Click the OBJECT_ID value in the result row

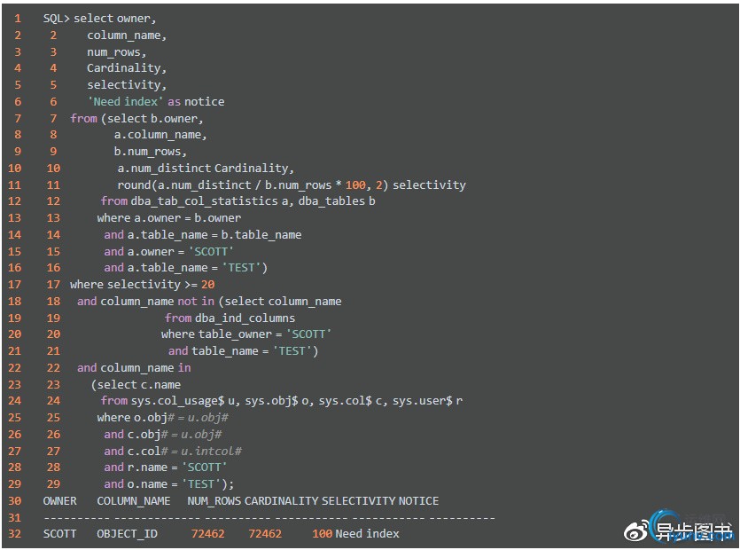pos(128,534)
